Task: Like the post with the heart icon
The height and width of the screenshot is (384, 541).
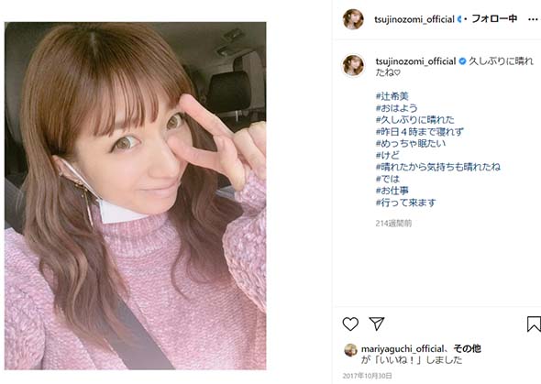Action: 350,324
